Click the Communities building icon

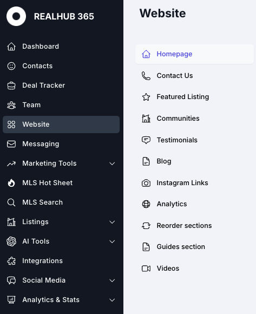pyautogui.click(x=146, y=119)
